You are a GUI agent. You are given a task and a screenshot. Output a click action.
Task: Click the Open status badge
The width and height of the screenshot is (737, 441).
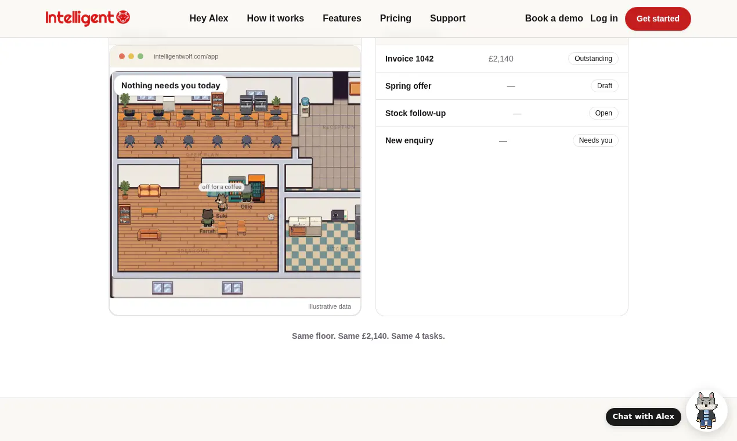(x=604, y=113)
